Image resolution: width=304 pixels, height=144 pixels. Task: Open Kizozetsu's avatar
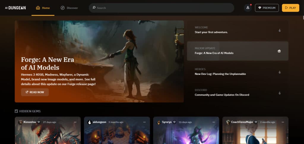(20, 122)
